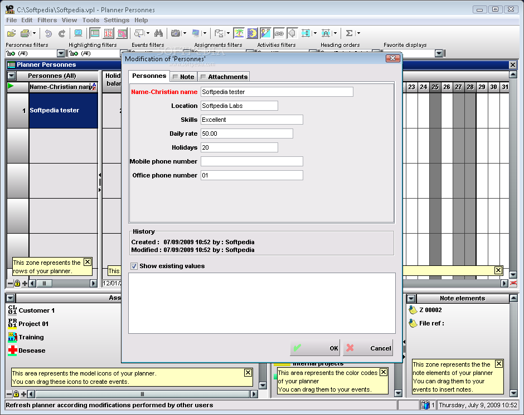
Task: Click the column width 'A' icon
Action: [326, 33]
